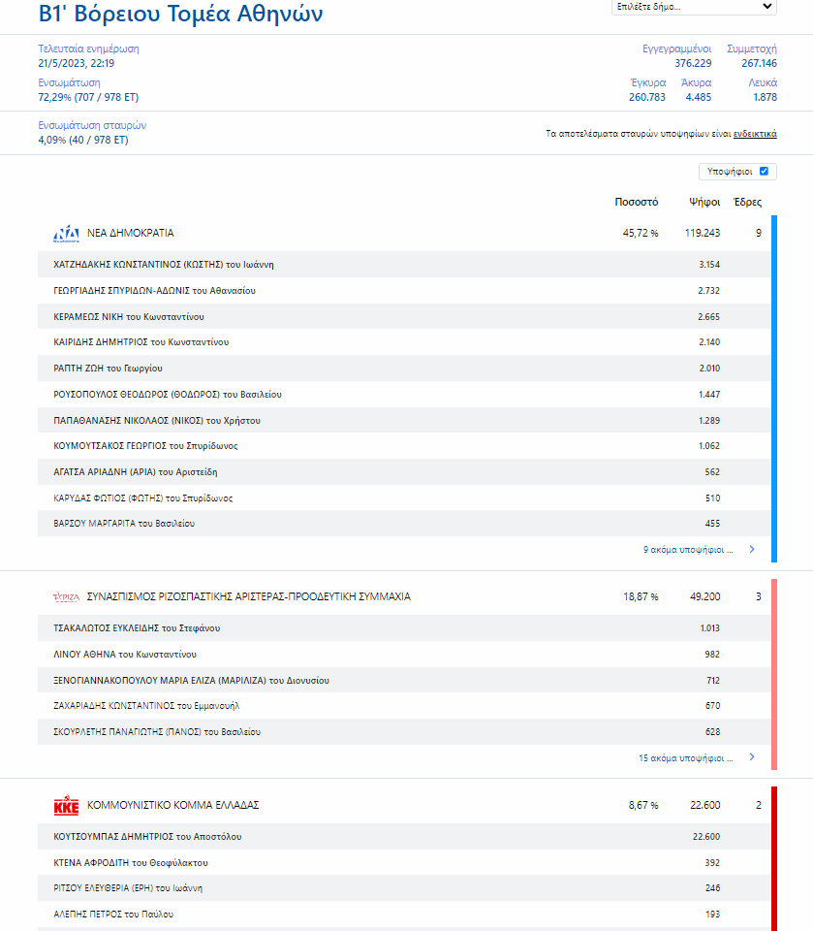
Task: Click the blue Nea Dimokratia color bar
Action: [x=774, y=388]
